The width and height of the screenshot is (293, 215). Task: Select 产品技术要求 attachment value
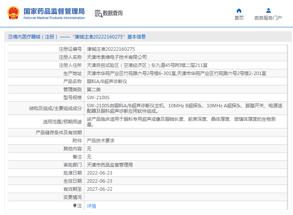click(100, 141)
